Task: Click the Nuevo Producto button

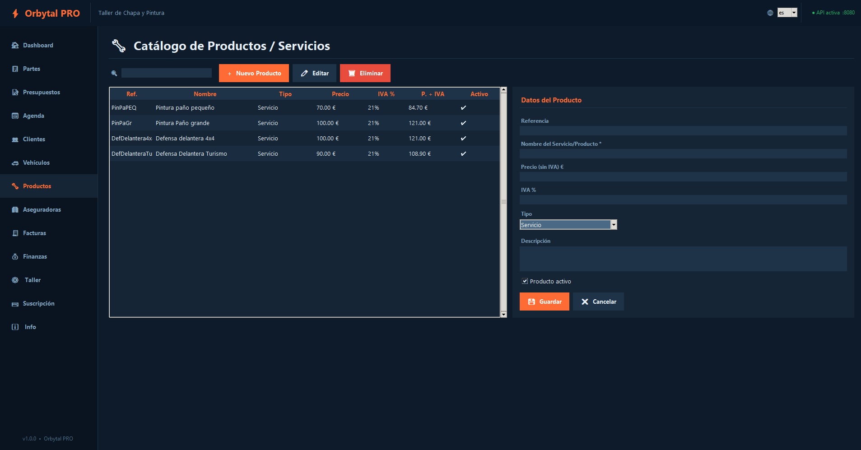Action: (x=254, y=73)
